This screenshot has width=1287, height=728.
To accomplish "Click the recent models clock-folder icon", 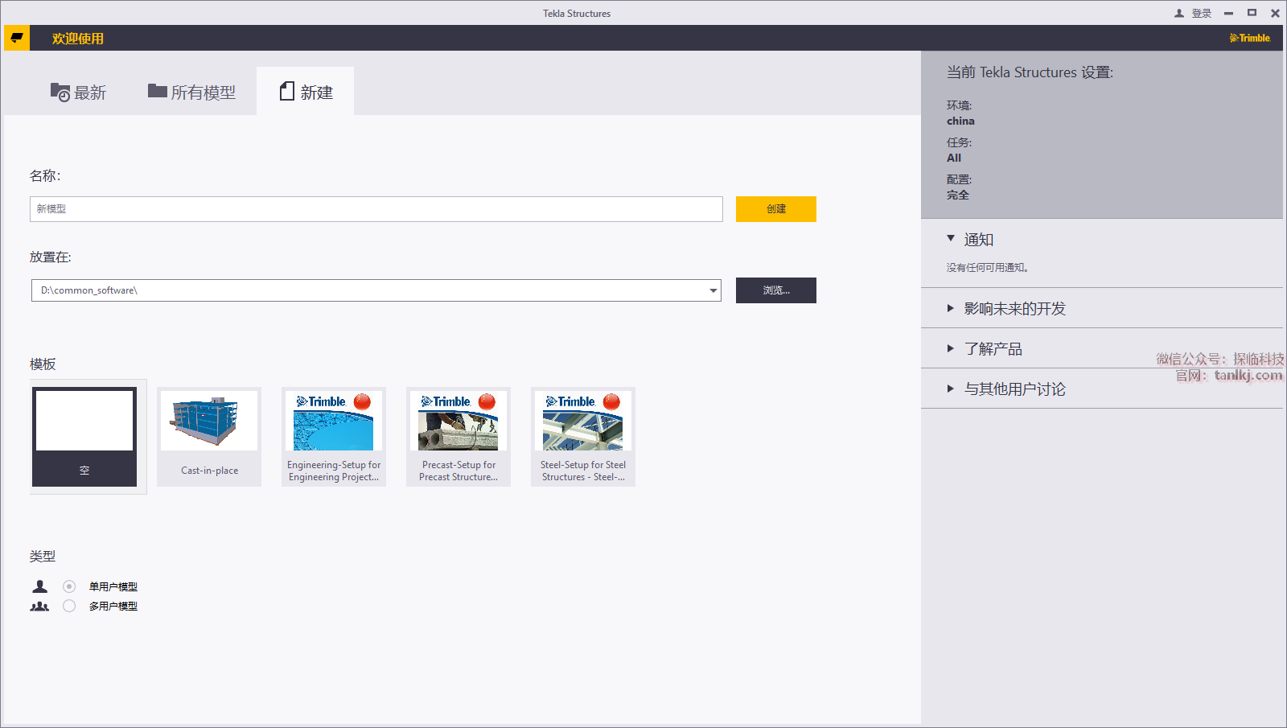I will click(60, 93).
